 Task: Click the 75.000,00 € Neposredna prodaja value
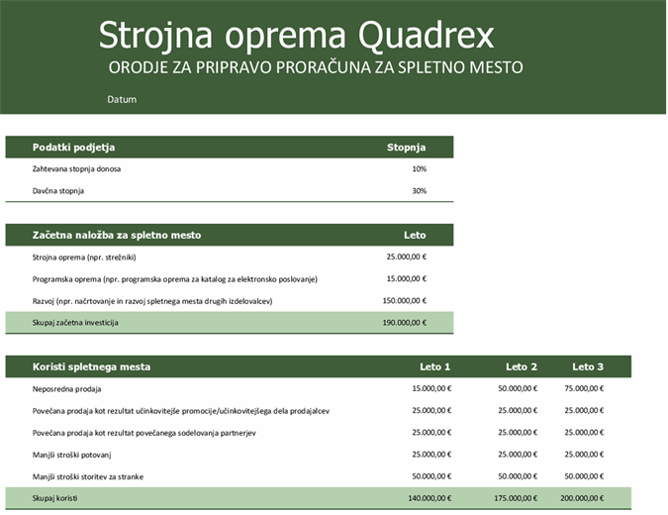point(584,389)
